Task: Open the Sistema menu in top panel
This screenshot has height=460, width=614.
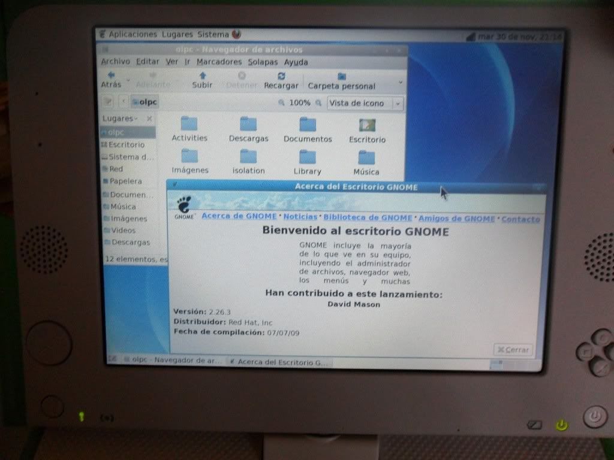Action: coord(213,34)
